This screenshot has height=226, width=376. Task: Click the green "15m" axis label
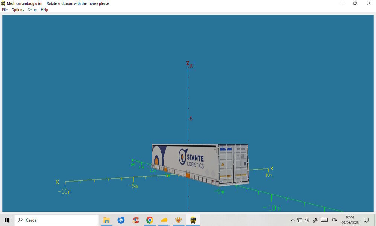(142, 167)
